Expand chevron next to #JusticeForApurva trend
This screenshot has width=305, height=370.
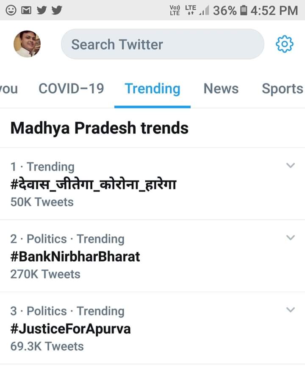[x=290, y=310]
